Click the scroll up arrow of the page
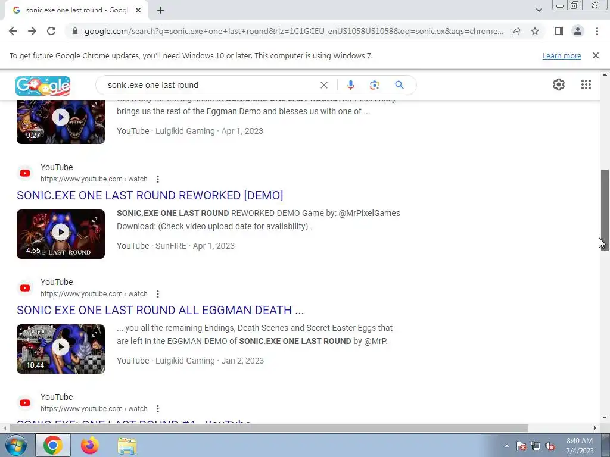Image resolution: width=610 pixels, height=457 pixels. (605, 74)
